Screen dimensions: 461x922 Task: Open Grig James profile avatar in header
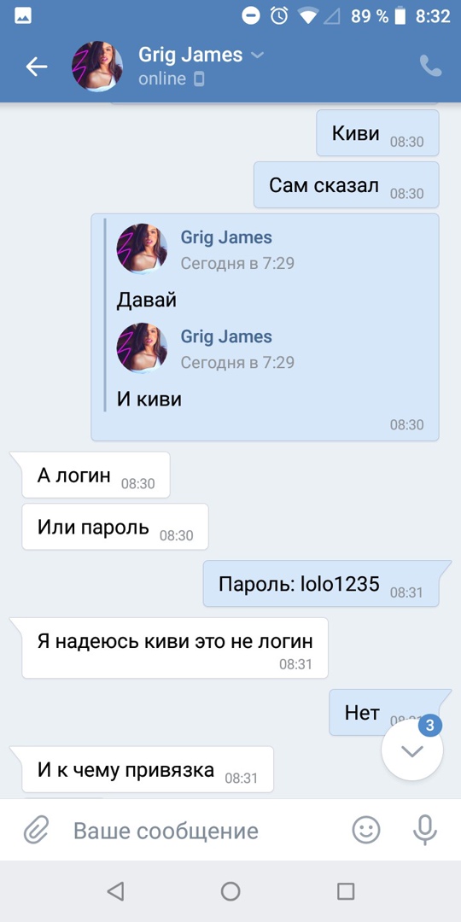click(x=97, y=66)
